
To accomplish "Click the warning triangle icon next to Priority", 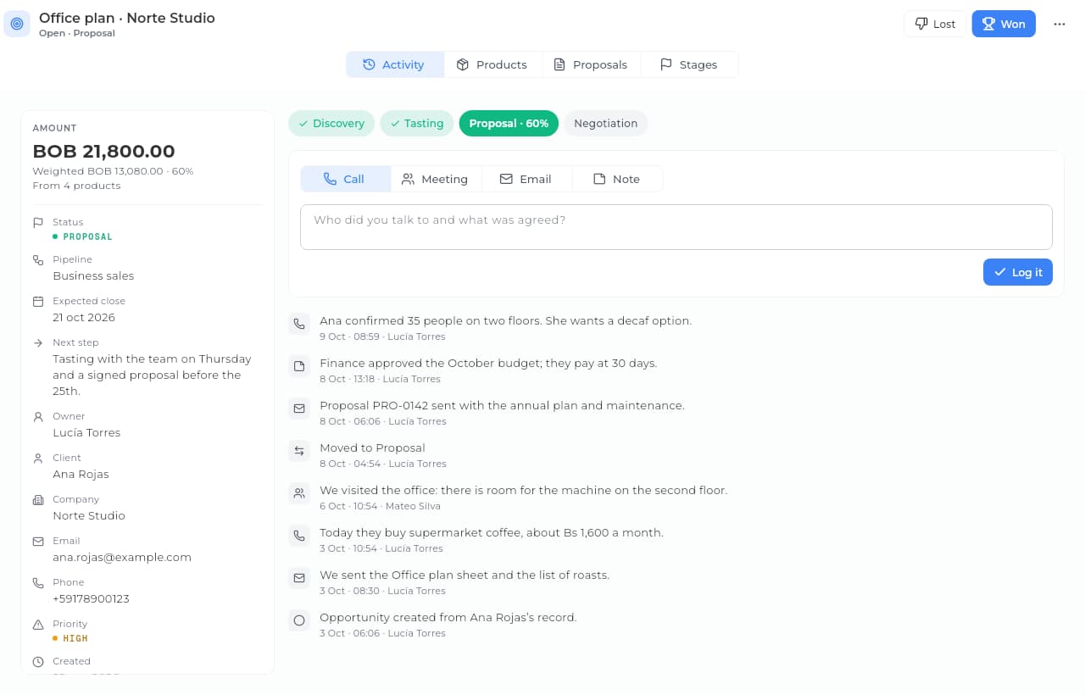I will click(38, 625).
